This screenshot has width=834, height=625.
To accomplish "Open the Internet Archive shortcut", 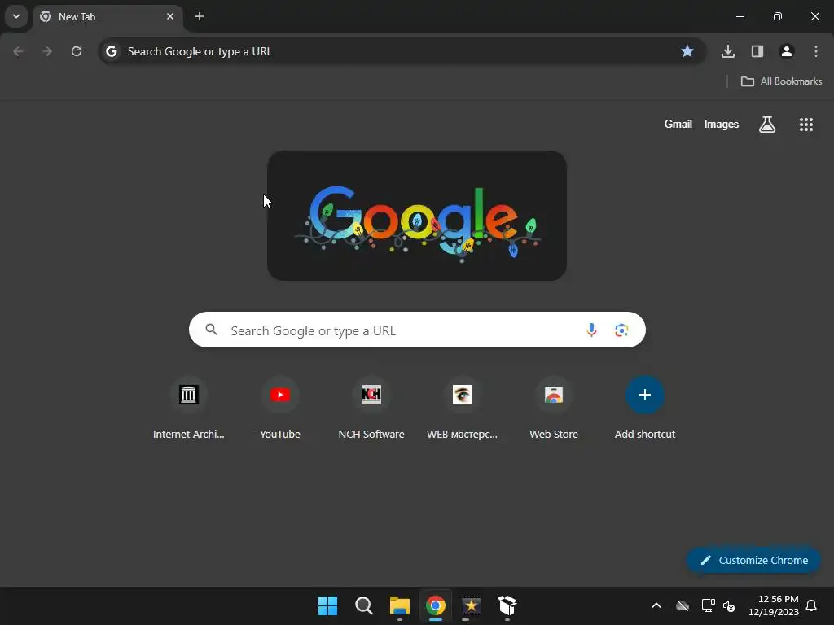I will (189, 409).
